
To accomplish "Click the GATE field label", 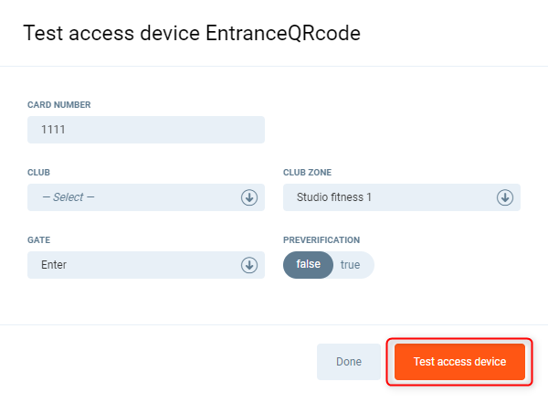I will [39, 239].
